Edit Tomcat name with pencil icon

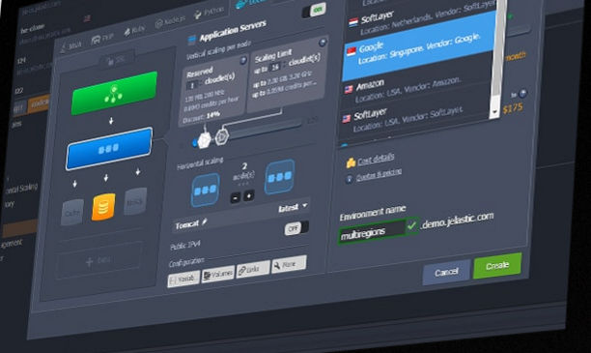pos(205,222)
